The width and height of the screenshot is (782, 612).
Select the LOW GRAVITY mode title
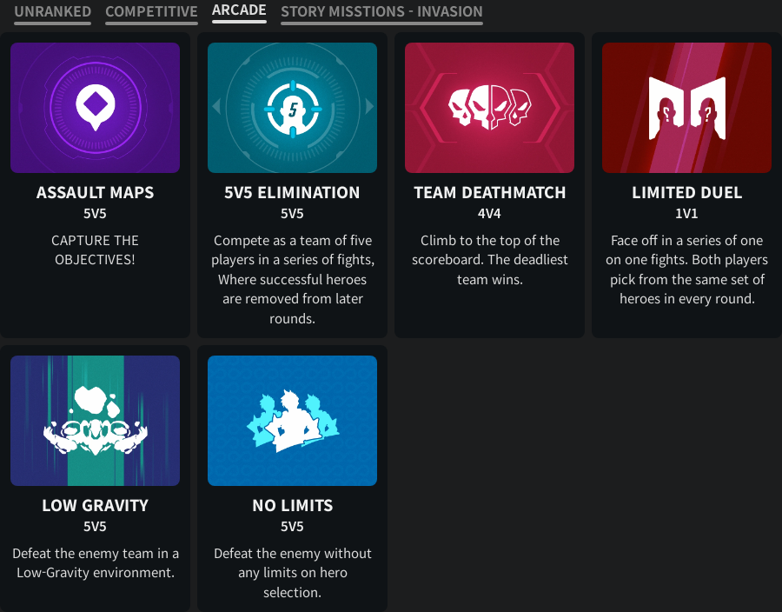coord(96,505)
